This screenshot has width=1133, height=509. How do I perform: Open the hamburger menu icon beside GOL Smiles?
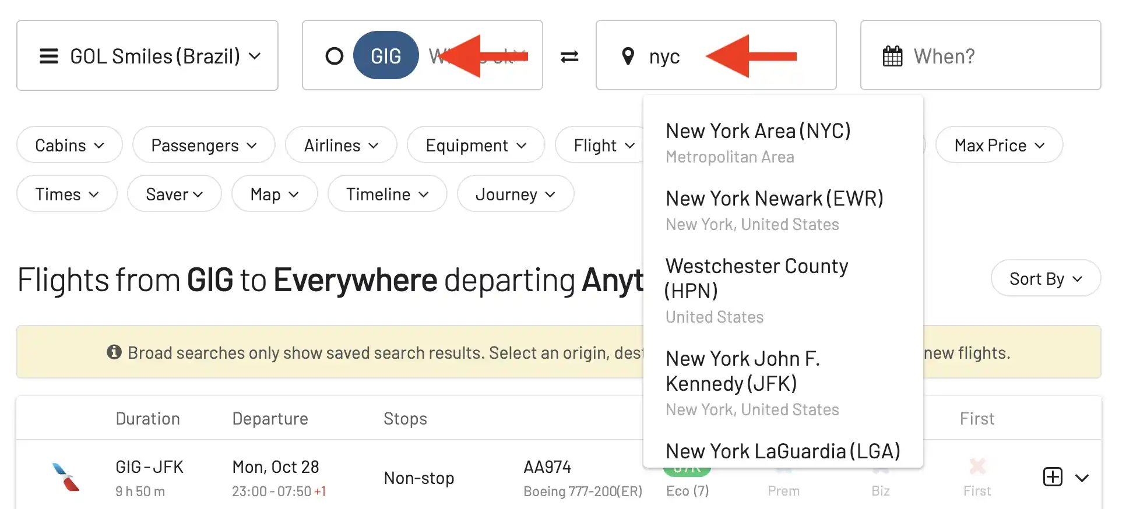pos(49,56)
